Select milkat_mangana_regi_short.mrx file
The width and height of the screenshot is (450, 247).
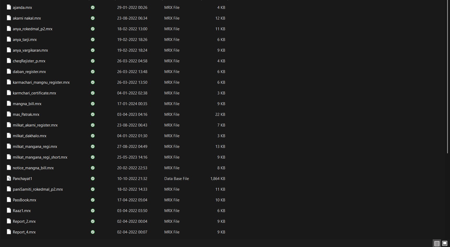[40, 157]
